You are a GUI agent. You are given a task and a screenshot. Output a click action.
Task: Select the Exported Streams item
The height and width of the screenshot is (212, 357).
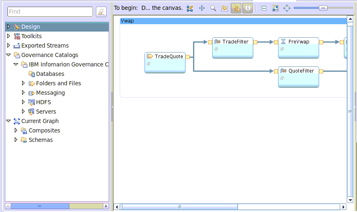click(45, 46)
